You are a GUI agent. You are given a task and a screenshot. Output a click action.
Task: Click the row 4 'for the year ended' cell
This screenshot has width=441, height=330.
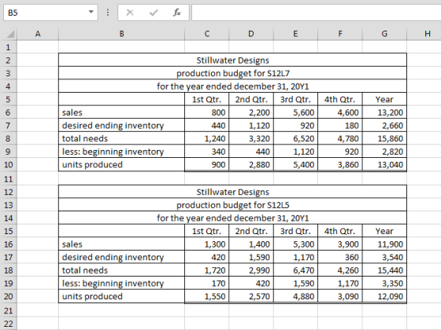tap(232, 86)
